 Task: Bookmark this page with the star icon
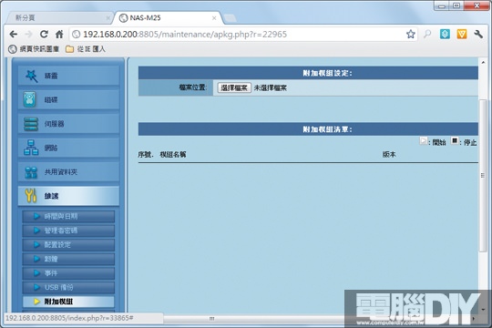(410, 35)
